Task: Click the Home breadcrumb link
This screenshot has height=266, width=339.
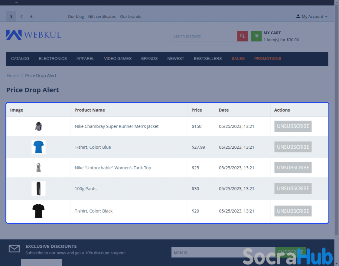Action: (13, 76)
